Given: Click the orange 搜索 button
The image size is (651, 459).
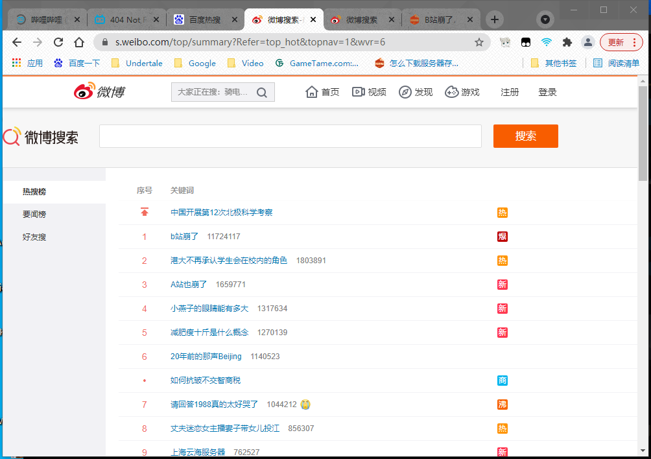Looking at the screenshot, I should [x=525, y=136].
